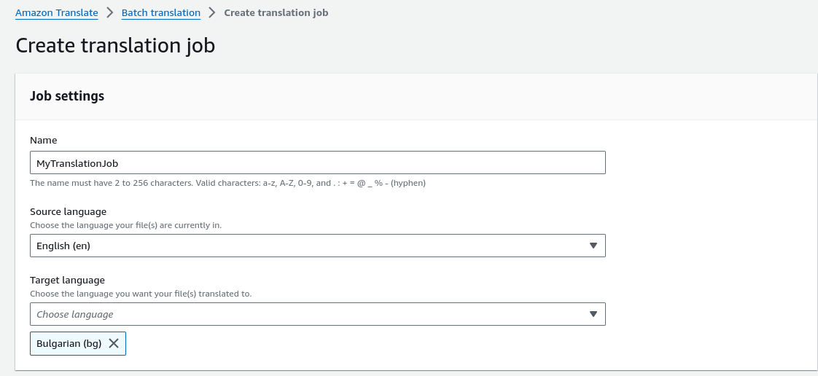Go to Amazon Translate breadcrumb link
Viewport: 818px width, 376px height.
pos(57,12)
